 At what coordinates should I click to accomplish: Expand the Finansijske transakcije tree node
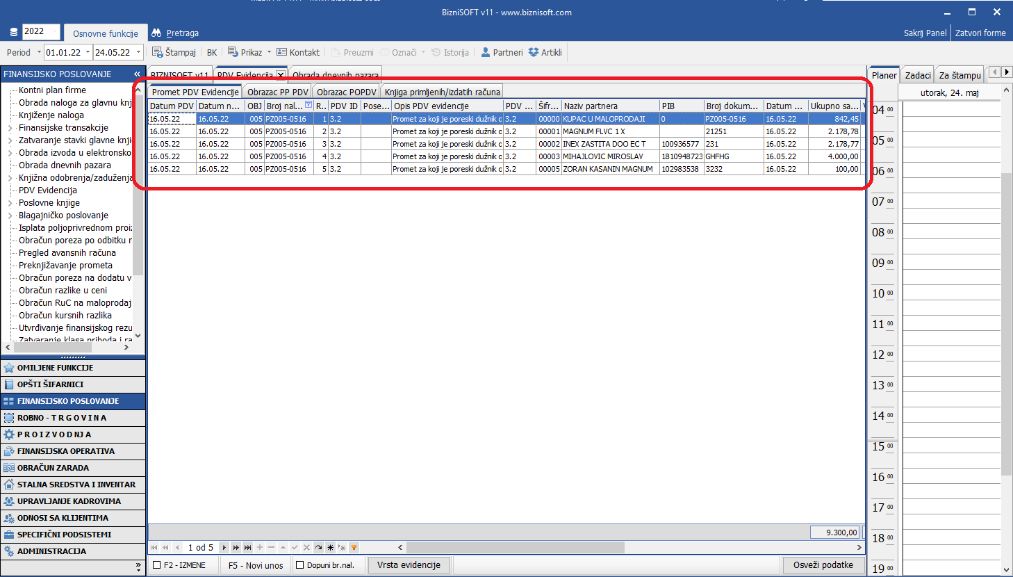[10, 128]
